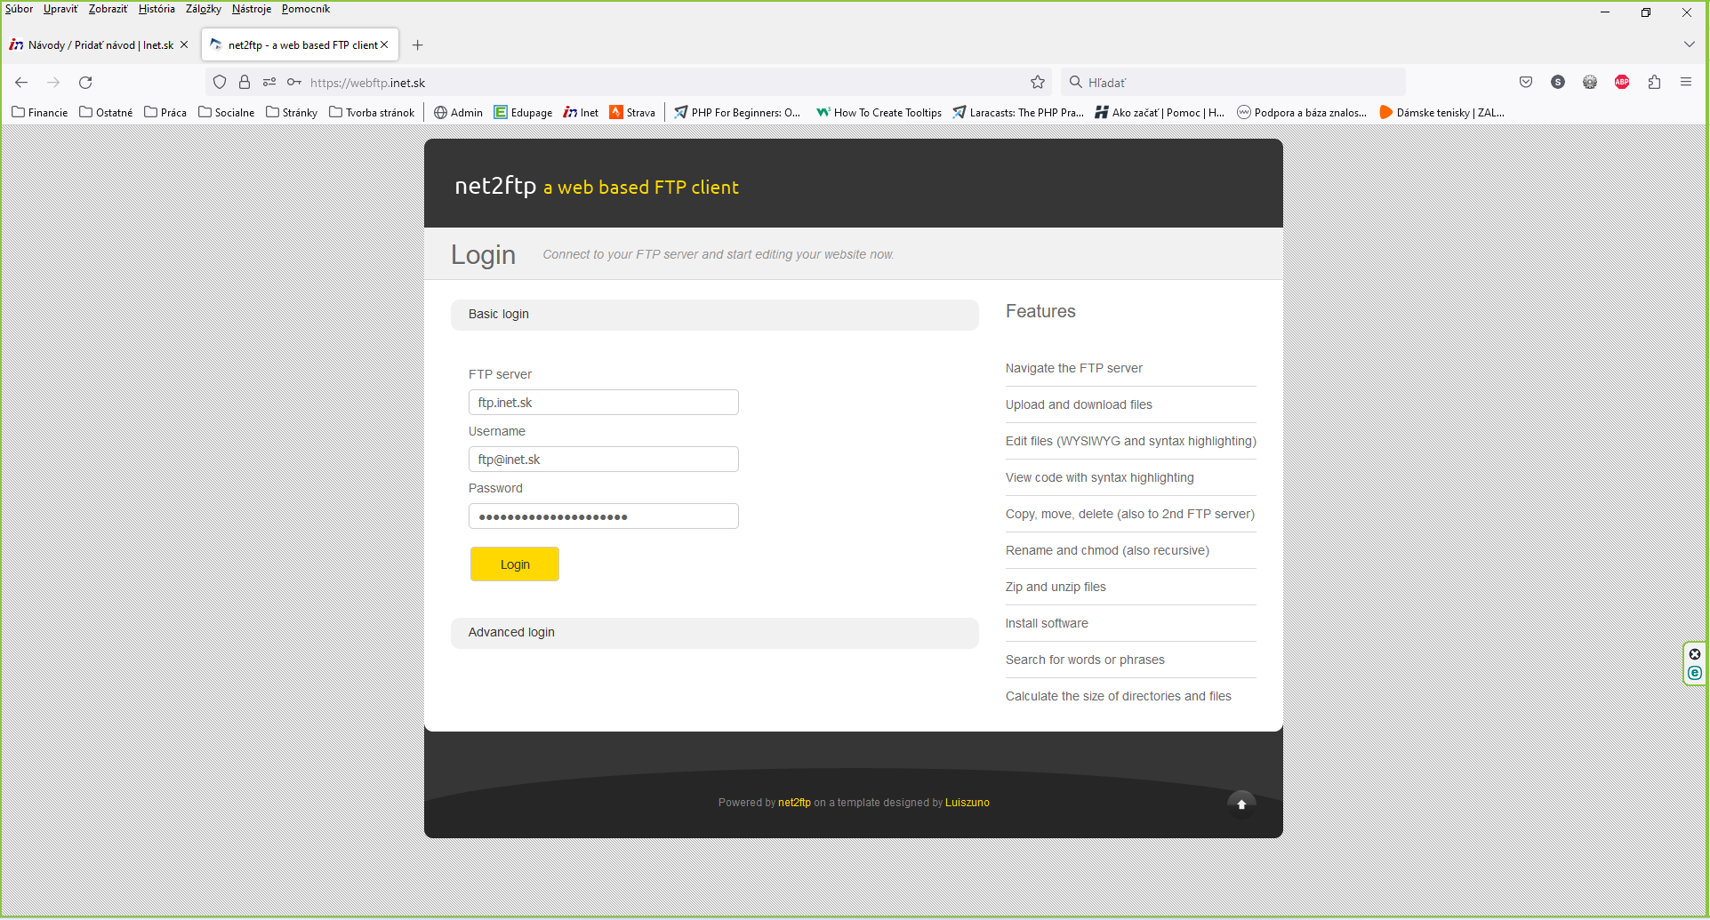Image resolution: width=1710 pixels, height=920 pixels.
Task: Open the site permissions icon in address bar
Action: point(269,83)
